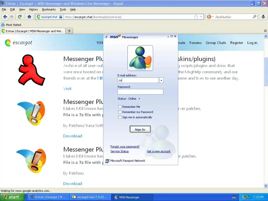Open the browser home page icon

[29, 17]
